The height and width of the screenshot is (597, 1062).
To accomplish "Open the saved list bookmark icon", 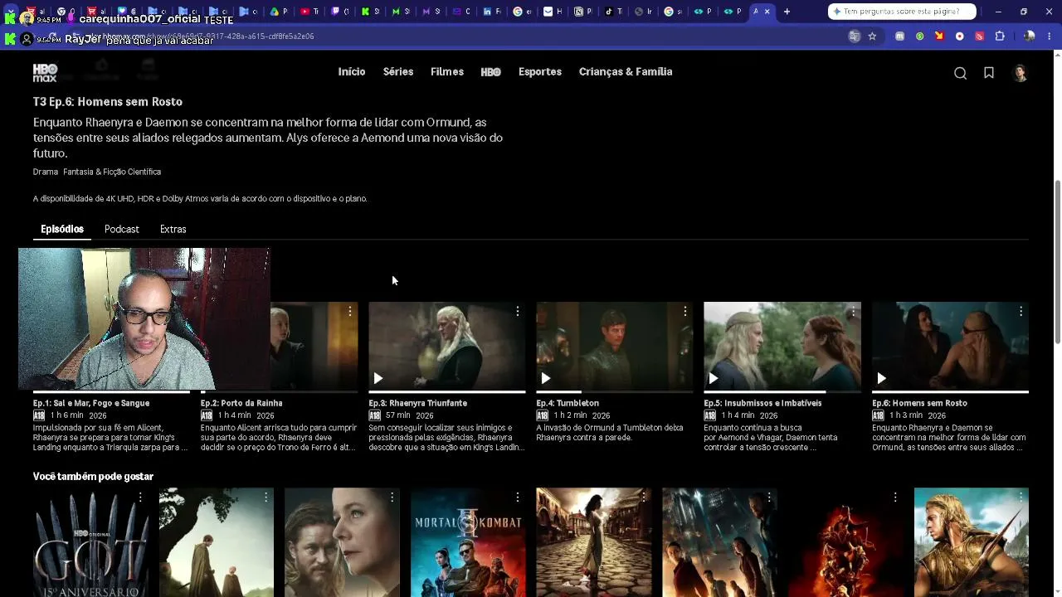I will pos(989,73).
